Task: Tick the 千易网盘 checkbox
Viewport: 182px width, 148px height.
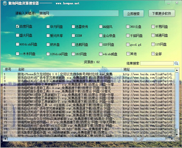Action: (x=153, y=26)
